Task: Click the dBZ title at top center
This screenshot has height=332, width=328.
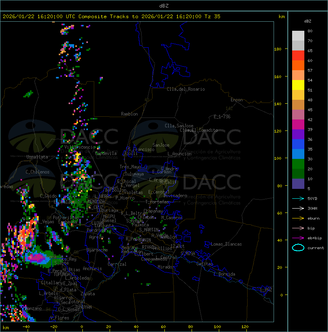Action: point(164,6)
